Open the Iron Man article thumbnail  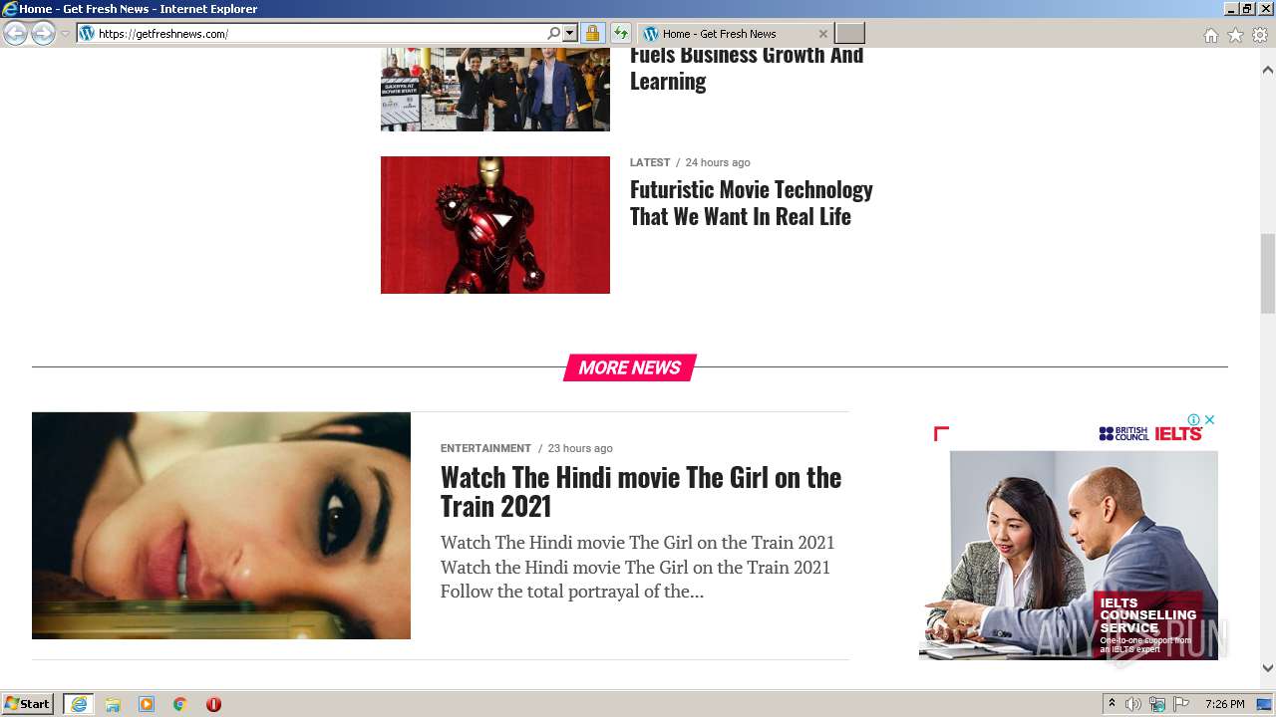point(495,225)
